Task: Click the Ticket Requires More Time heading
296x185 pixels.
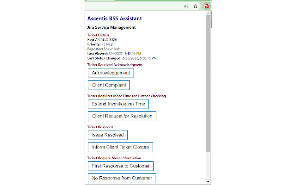Action: [x=126, y=96]
